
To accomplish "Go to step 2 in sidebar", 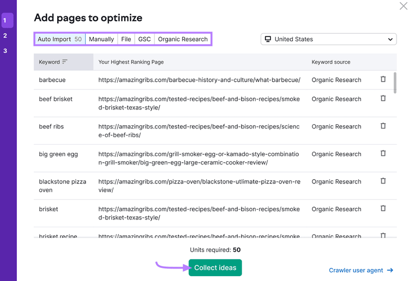I will 5,35.
